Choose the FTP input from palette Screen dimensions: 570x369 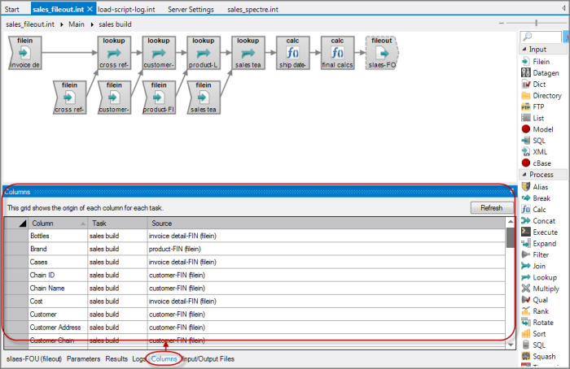click(x=538, y=106)
